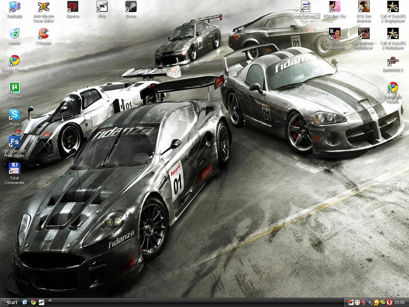Image resolution: width=409 pixels, height=307 pixels.
Task: Open the Battlefield 2 shortcut
Action: tap(393, 64)
